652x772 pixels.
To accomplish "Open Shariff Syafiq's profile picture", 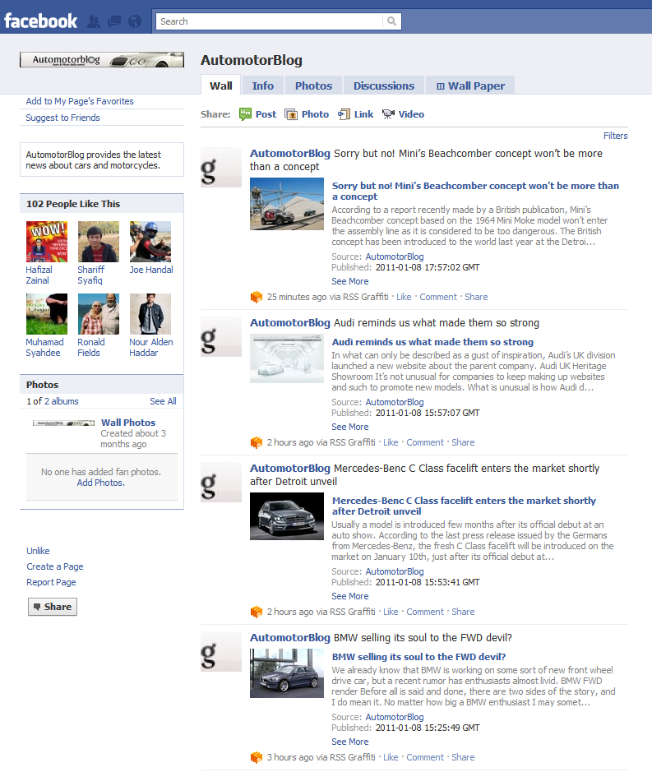I will (99, 242).
